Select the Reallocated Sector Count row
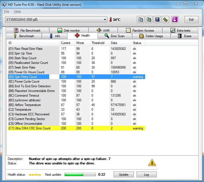The image size is (204, 182). point(77,63)
